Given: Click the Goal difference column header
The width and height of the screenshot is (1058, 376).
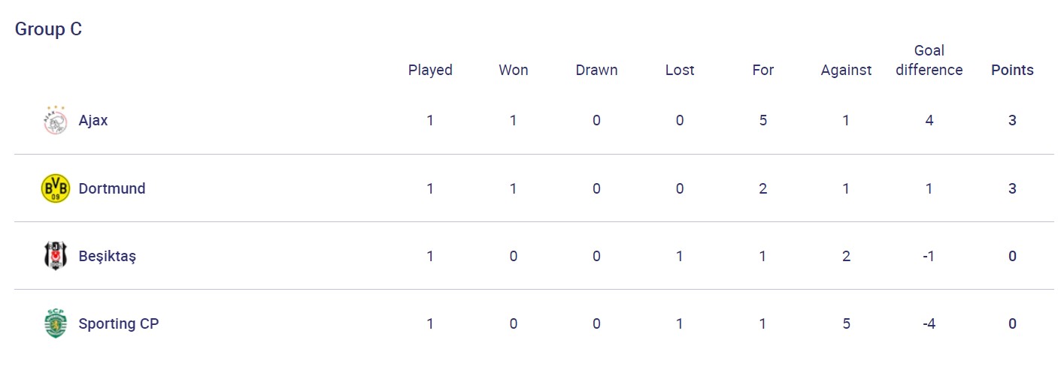Looking at the screenshot, I should tap(929, 61).
